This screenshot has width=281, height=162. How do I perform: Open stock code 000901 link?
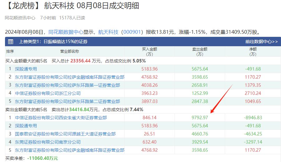tap(132, 32)
